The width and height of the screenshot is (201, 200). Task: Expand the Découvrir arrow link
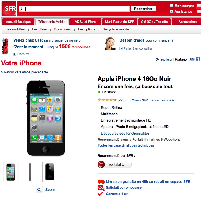point(15,54)
